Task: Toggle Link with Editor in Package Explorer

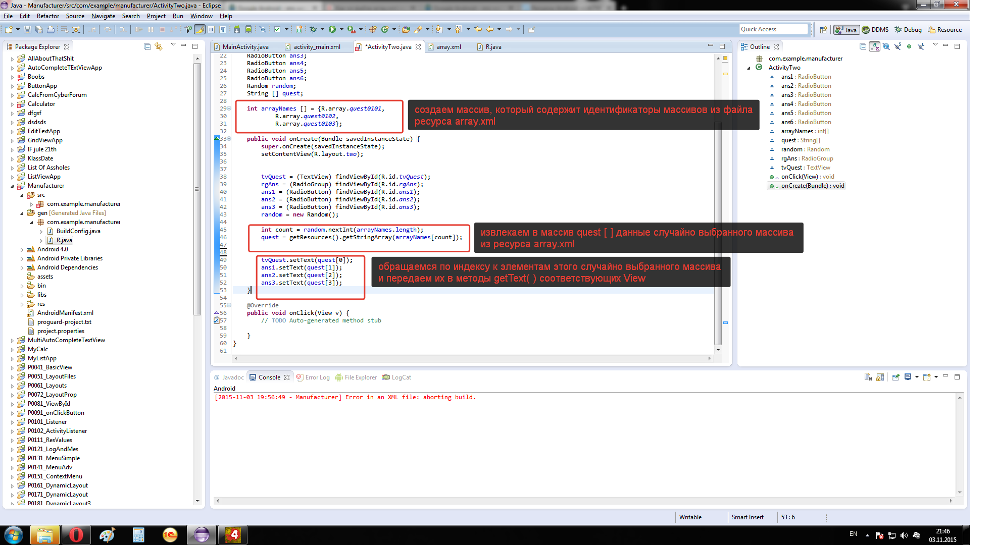Action: point(159,47)
